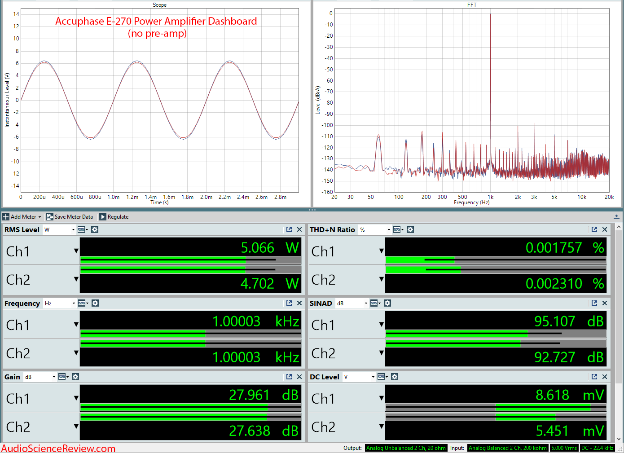Click SINAD limits graph icon

coord(375,303)
